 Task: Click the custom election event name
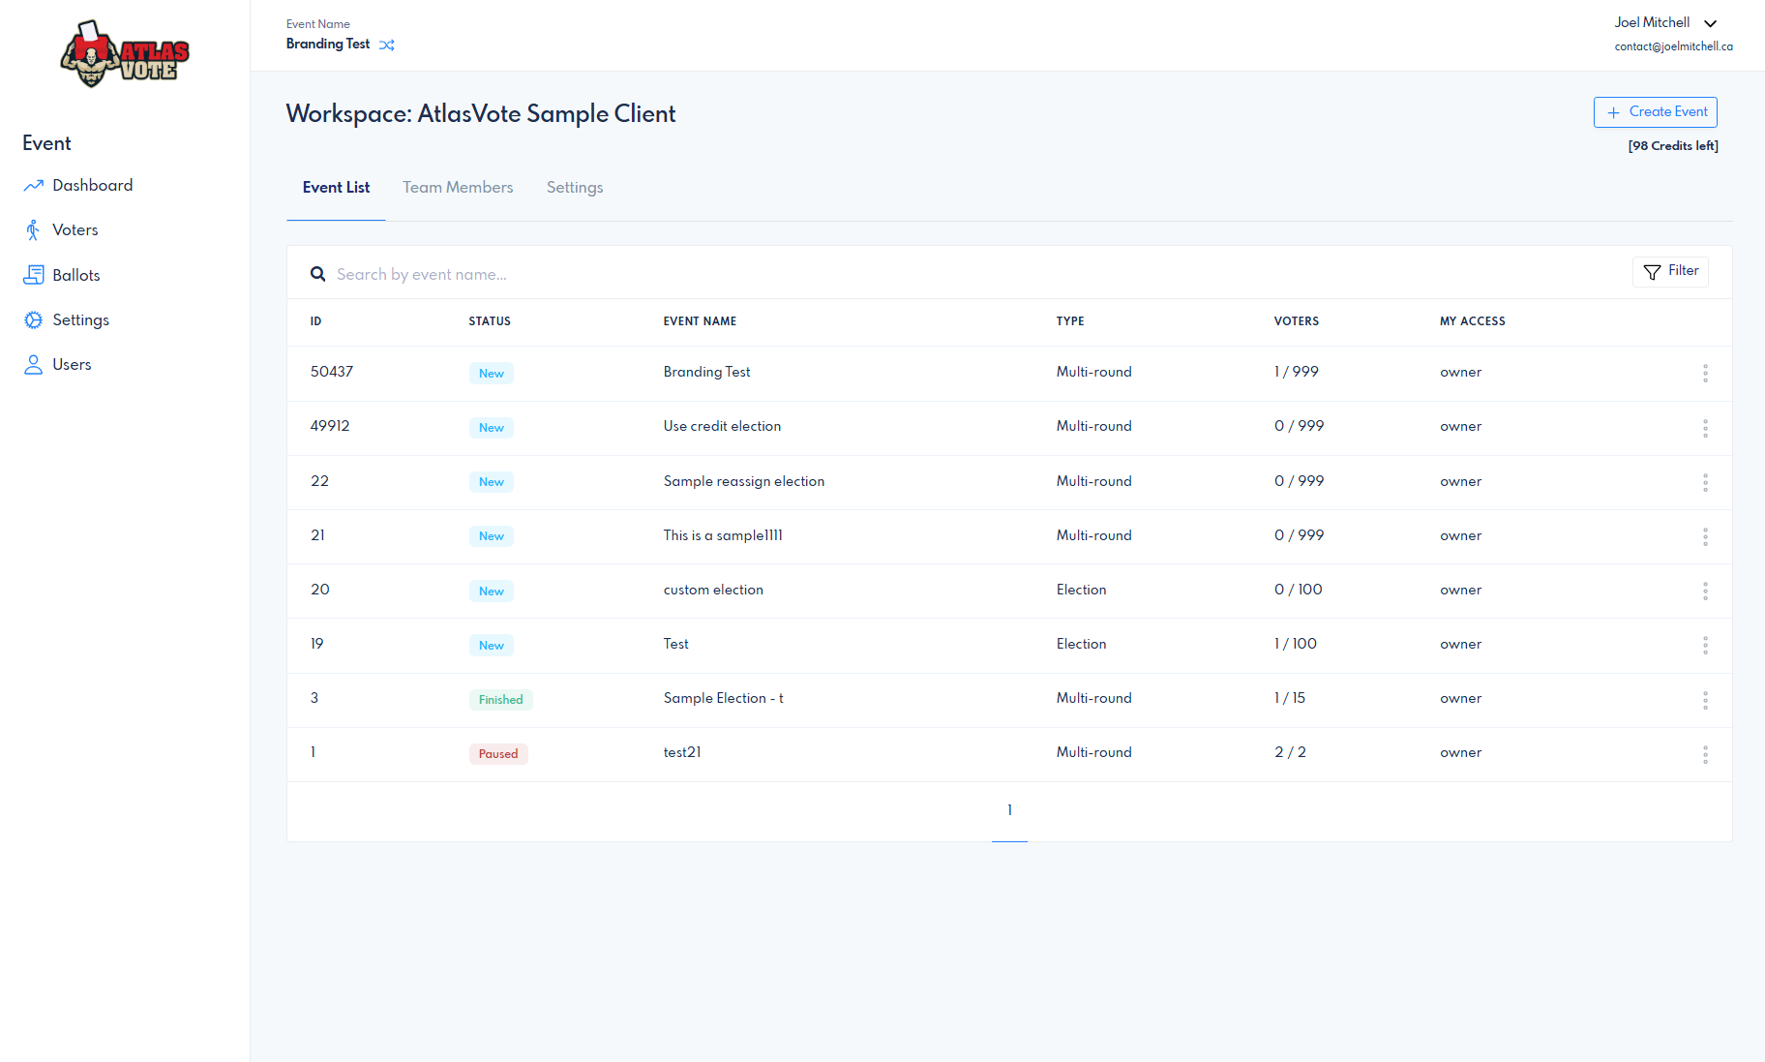[713, 590]
